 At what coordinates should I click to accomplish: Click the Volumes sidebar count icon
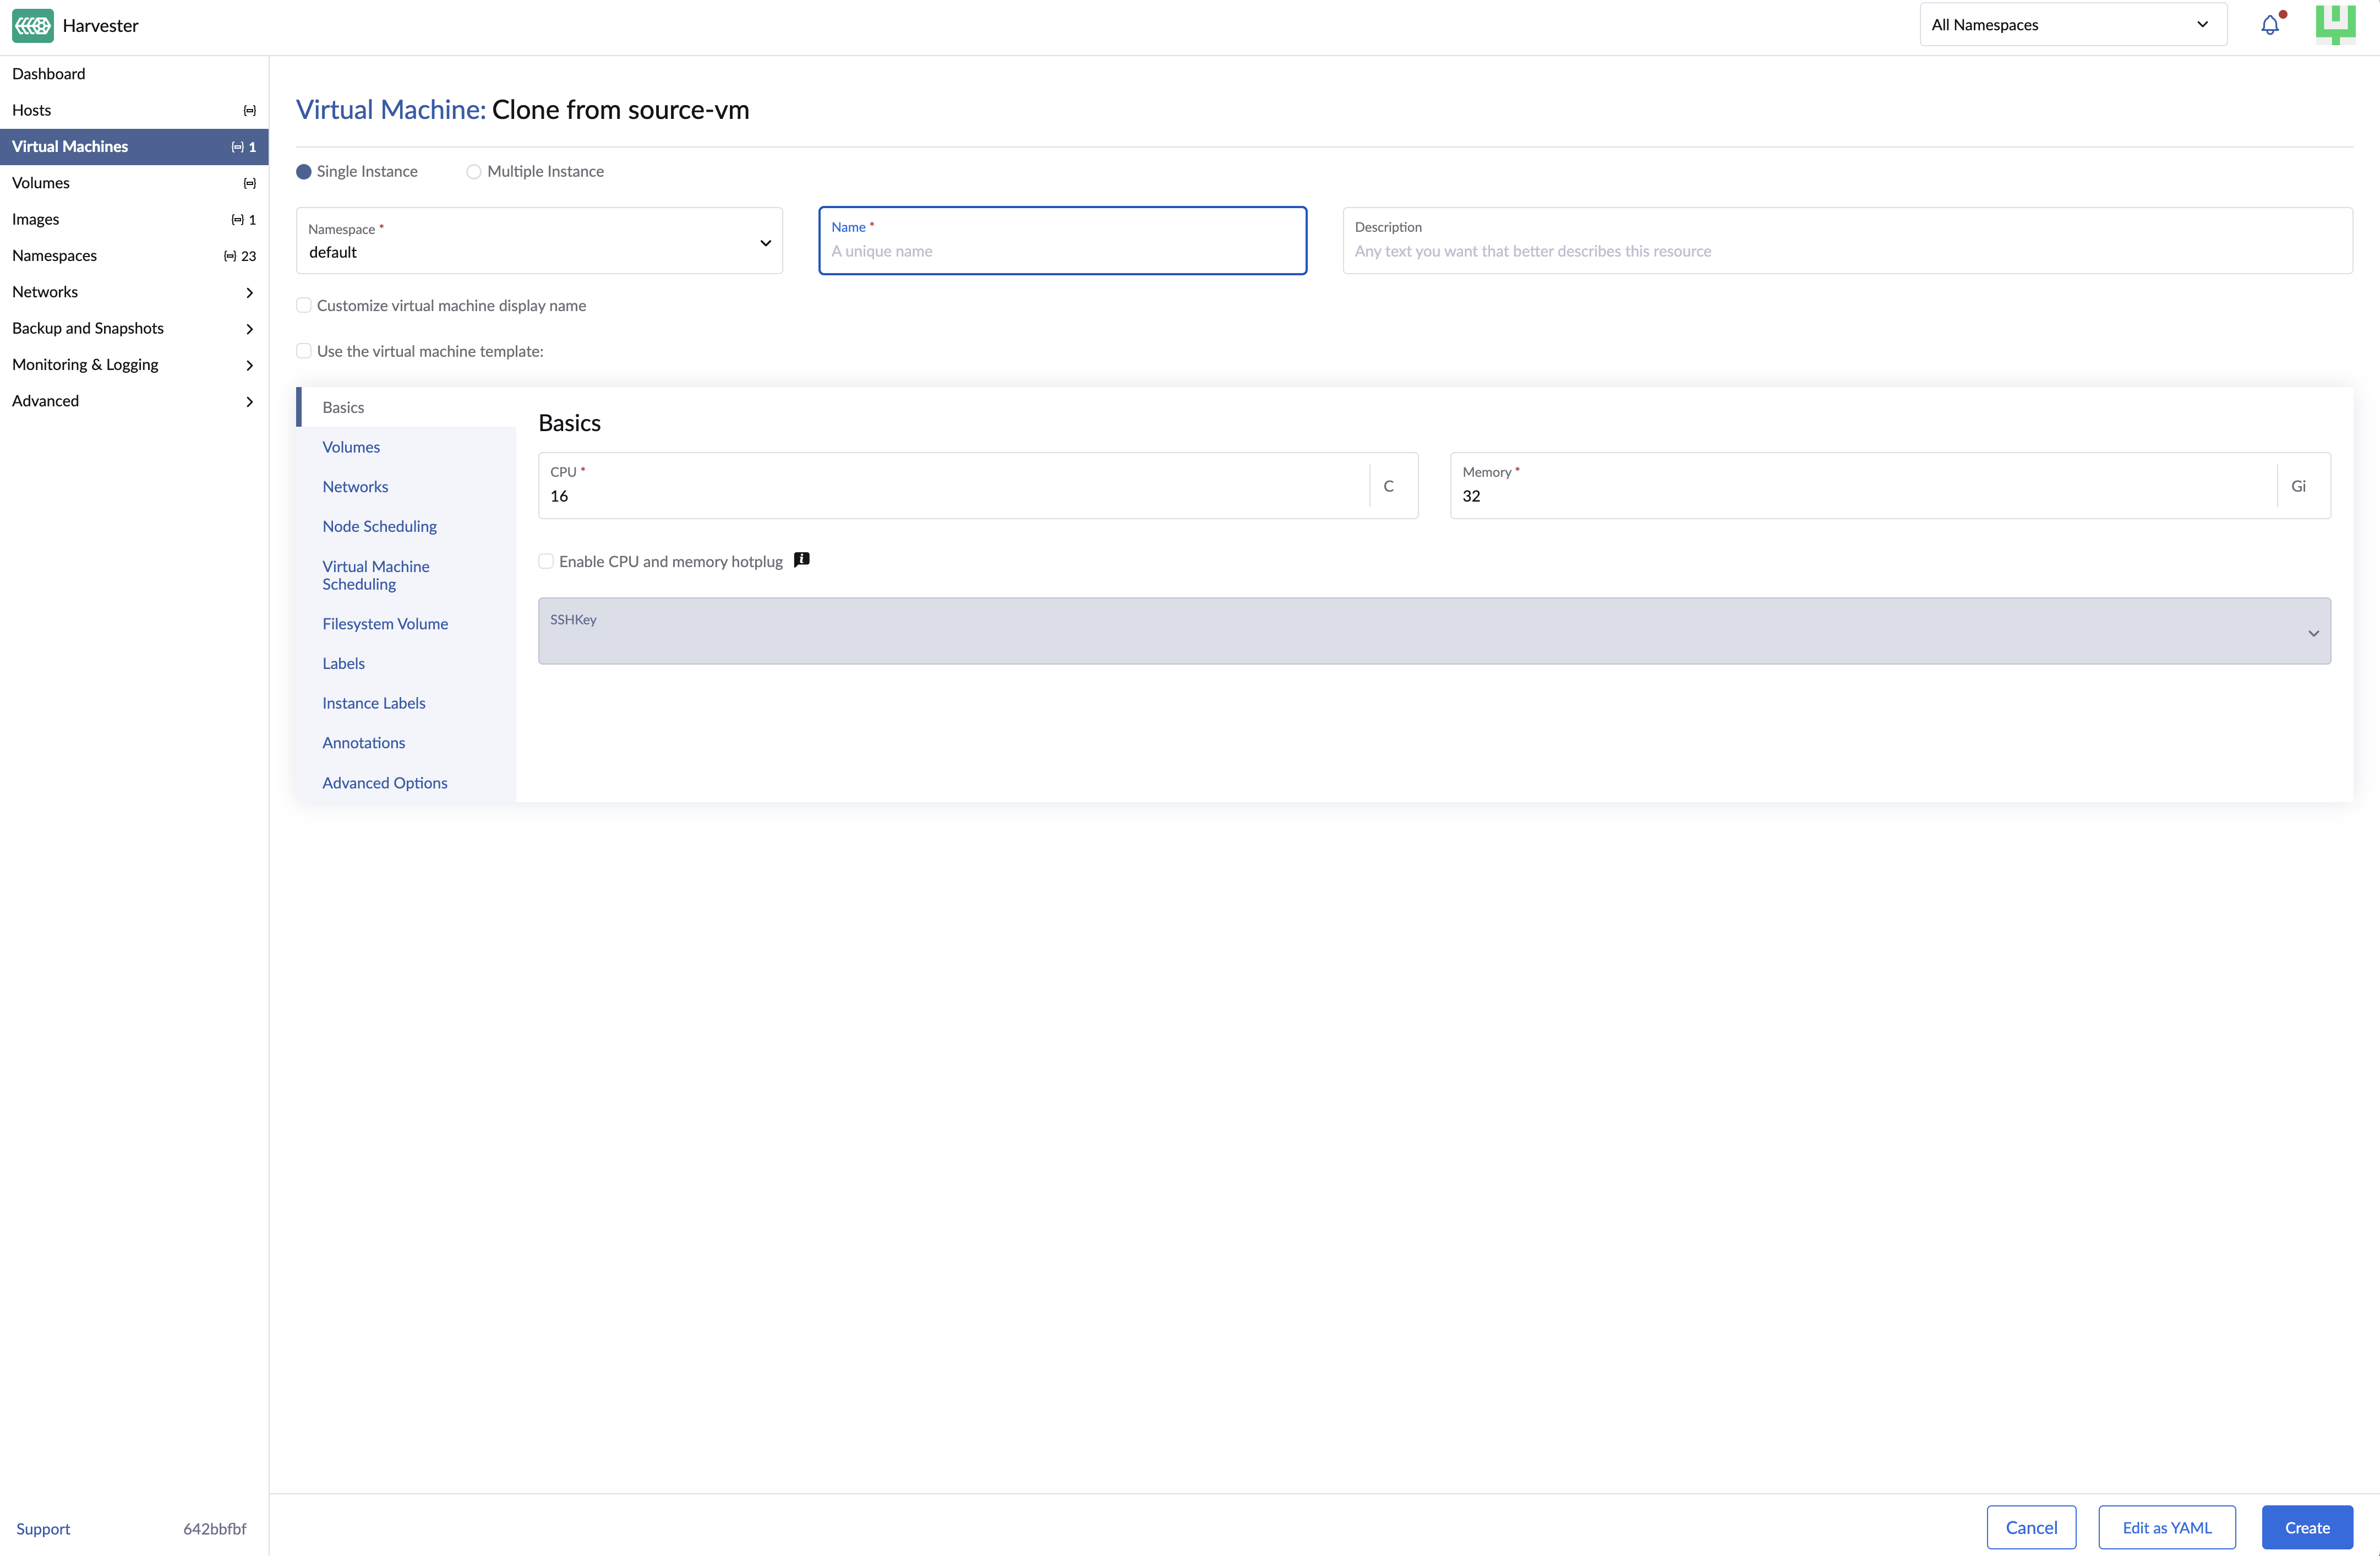point(250,183)
